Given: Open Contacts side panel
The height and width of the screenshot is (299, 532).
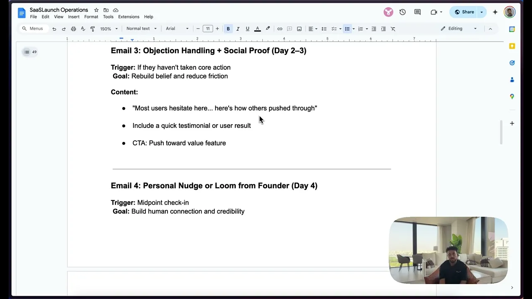Looking at the screenshot, I should [x=512, y=80].
